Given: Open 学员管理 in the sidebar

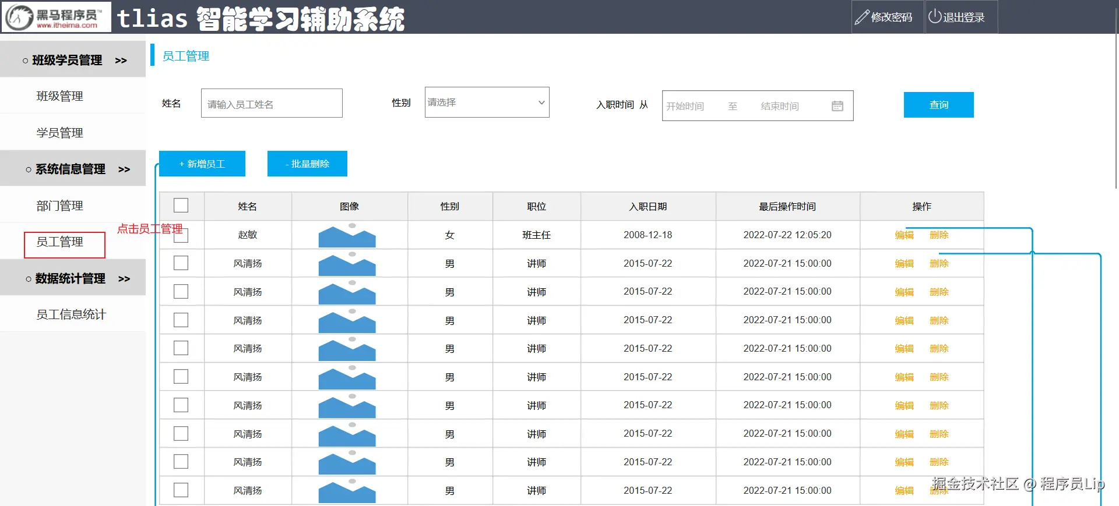Looking at the screenshot, I should 60,133.
